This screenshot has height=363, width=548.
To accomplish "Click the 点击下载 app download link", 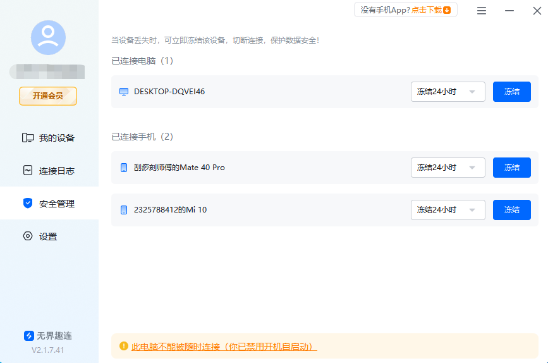I will (x=427, y=10).
